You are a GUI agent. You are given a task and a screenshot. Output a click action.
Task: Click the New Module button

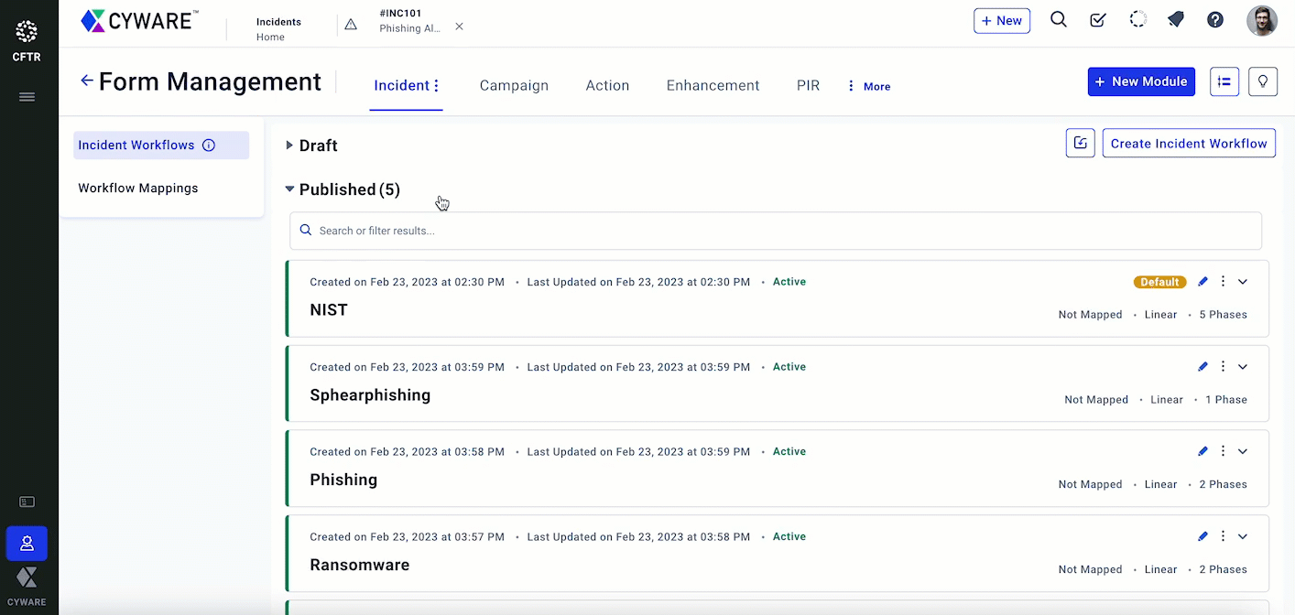(x=1140, y=81)
